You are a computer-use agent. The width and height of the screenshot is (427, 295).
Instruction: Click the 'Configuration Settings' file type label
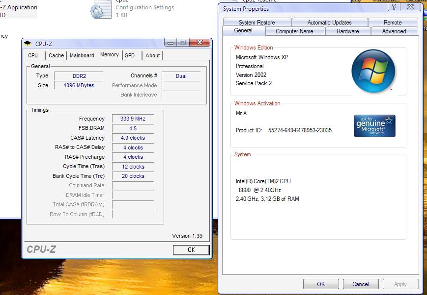tap(145, 7)
